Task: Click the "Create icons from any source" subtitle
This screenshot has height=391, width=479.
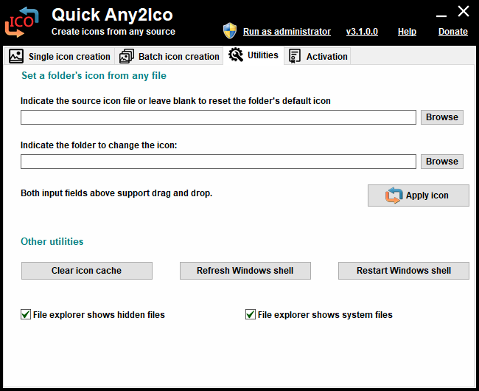Action: pos(113,32)
